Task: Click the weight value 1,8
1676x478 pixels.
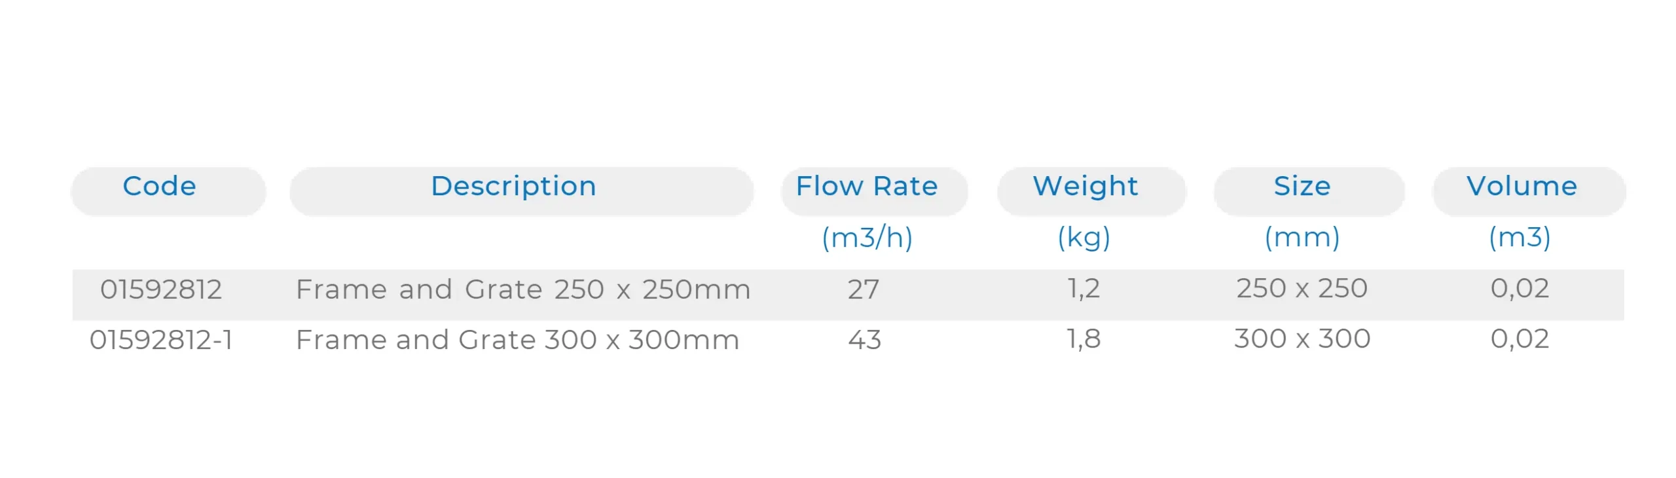Action: (x=1084, y=339)
